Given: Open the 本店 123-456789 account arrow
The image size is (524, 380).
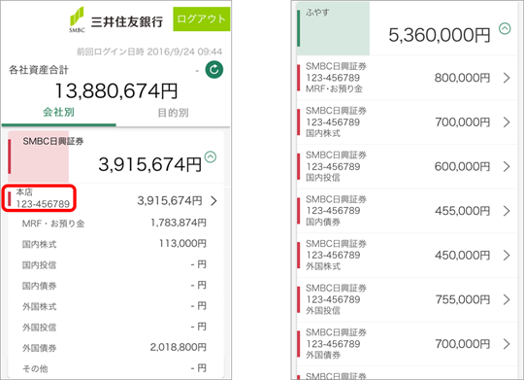Looking at the screenshot, I should 213,201.
